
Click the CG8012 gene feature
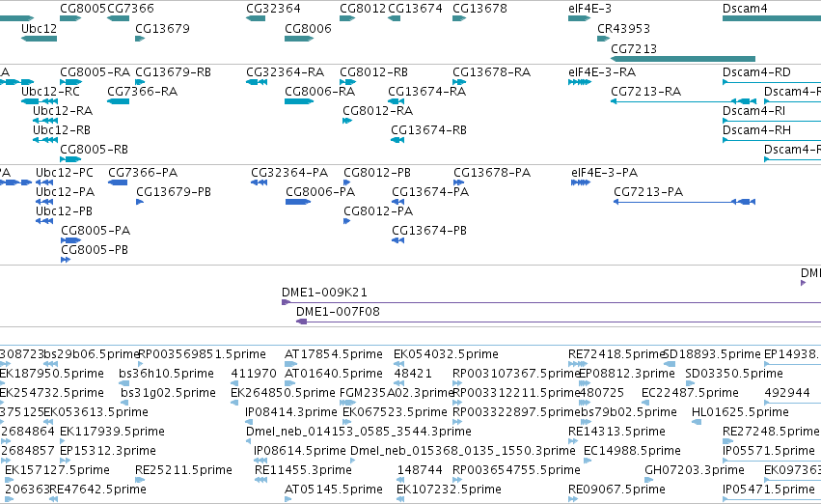pyautogui.click(x=347, y=18)
